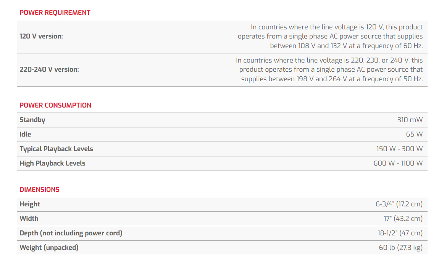Viewport: 439px width, 264px height.
Task: Click the 600 W - 1100 W value
Action: coord(398,163)
